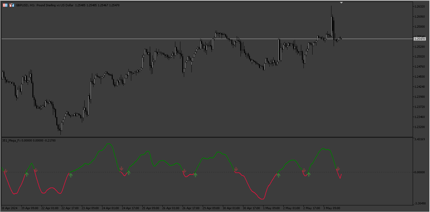The height and width of the screenshot is (212, 430).
Task: Select the first red down arrow signal
Action: (x=5, y=171)
